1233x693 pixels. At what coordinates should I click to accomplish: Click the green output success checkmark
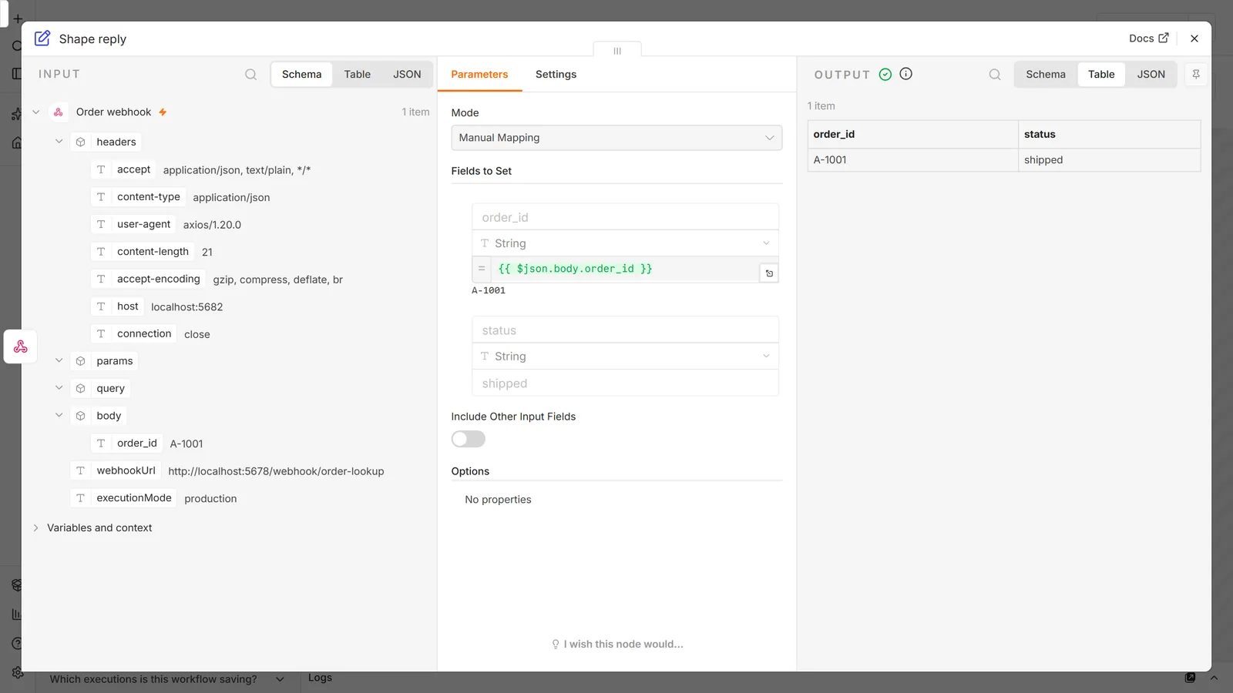[885, 74]
